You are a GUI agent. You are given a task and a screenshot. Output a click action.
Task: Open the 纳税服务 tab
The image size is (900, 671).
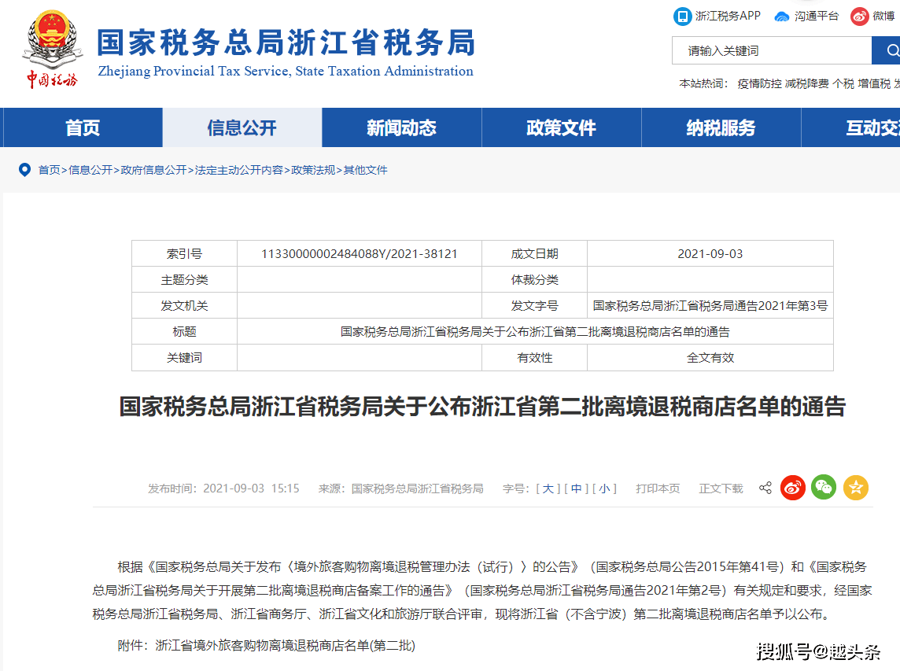721,127
